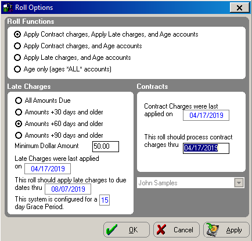This screenshot has height=241, width=252.
Task: Select Apply Contract charges, and Age accounts
Action: pos(17,46)
